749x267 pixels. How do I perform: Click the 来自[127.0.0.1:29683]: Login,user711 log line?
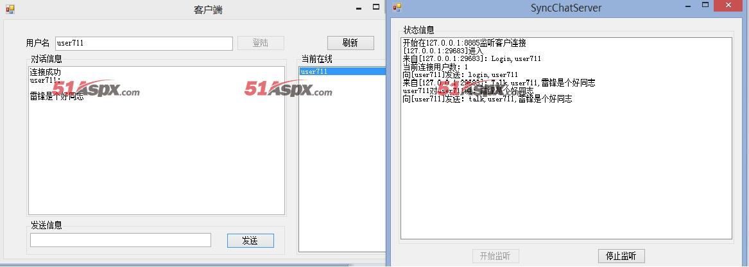click(x=472, y=59)
